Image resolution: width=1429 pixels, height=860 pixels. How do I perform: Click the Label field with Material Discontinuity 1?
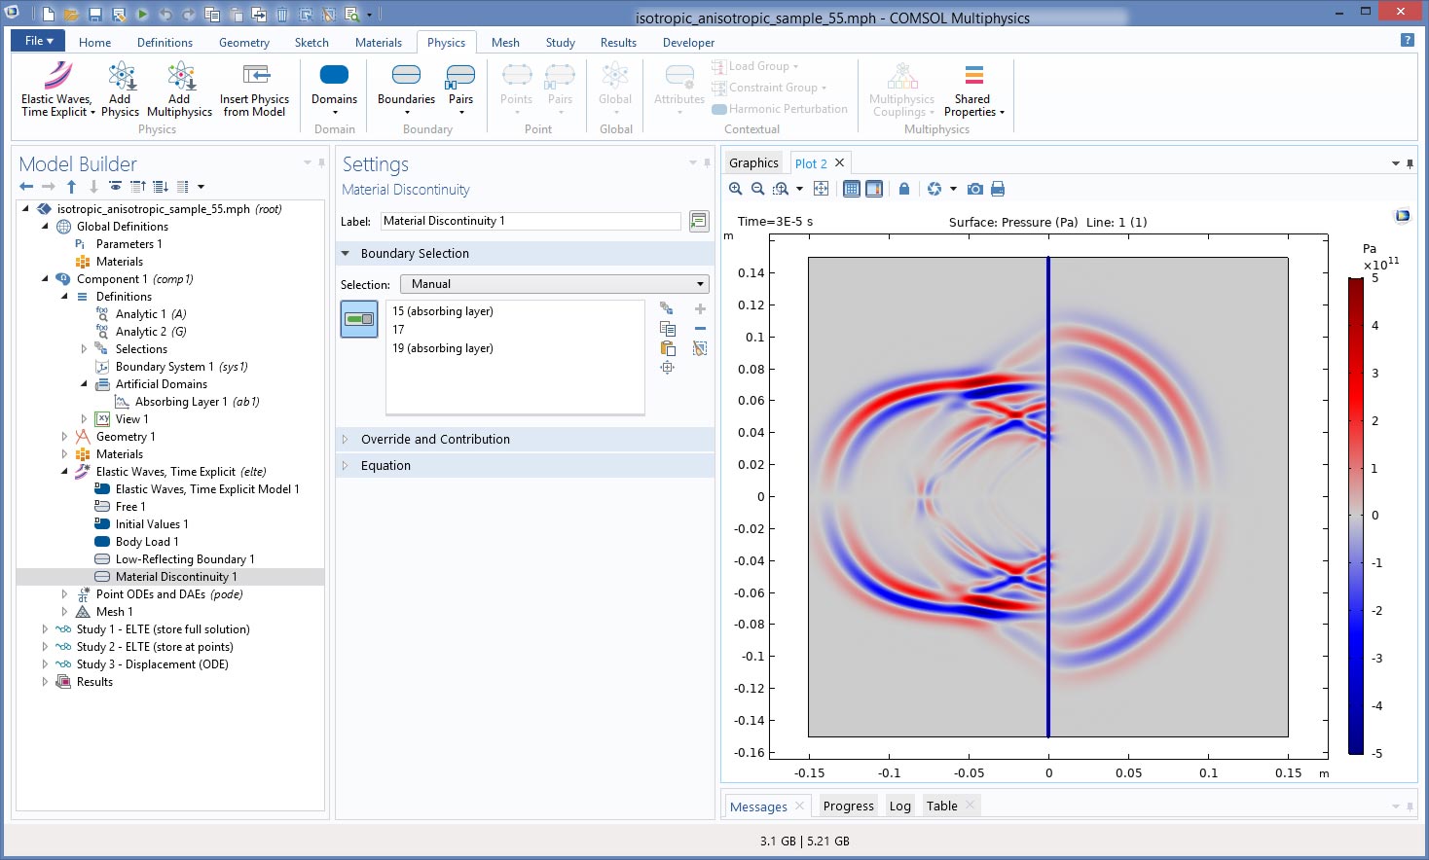click(531, 222)
